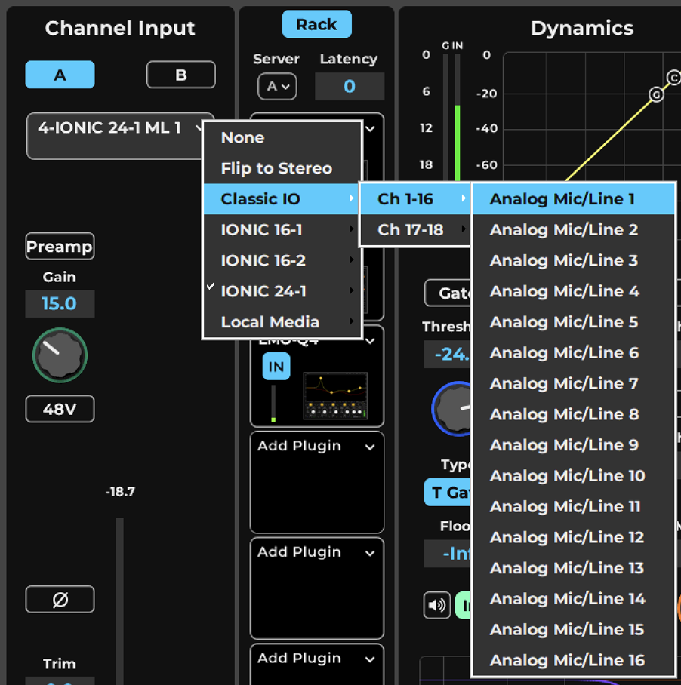Open the checked IONIC 24-1 entry
The image size is (681, 685).
tap(282, 291)
